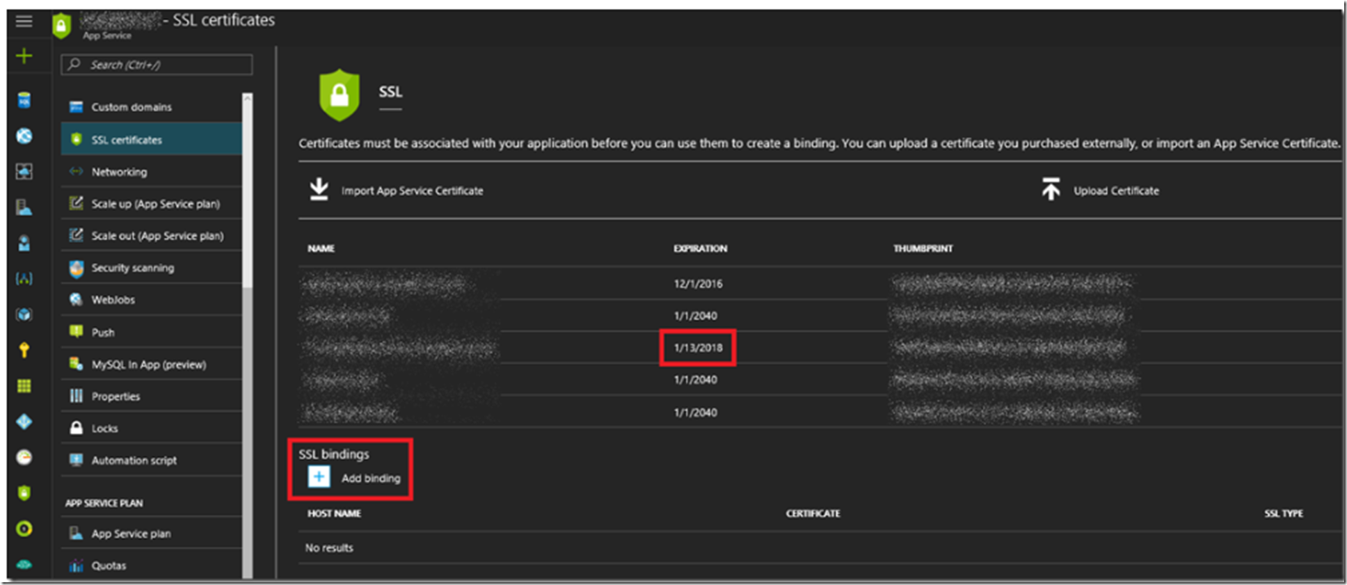The width and height of the screenshot is (1347, 585).
Task: Click the Push notification icon
Action: point(76,332)
